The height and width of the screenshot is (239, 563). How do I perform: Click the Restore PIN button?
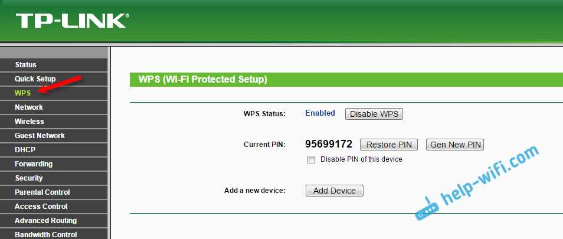click(388, 145)
